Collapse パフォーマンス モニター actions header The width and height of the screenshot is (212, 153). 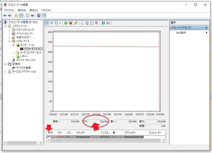coord(206,28)
